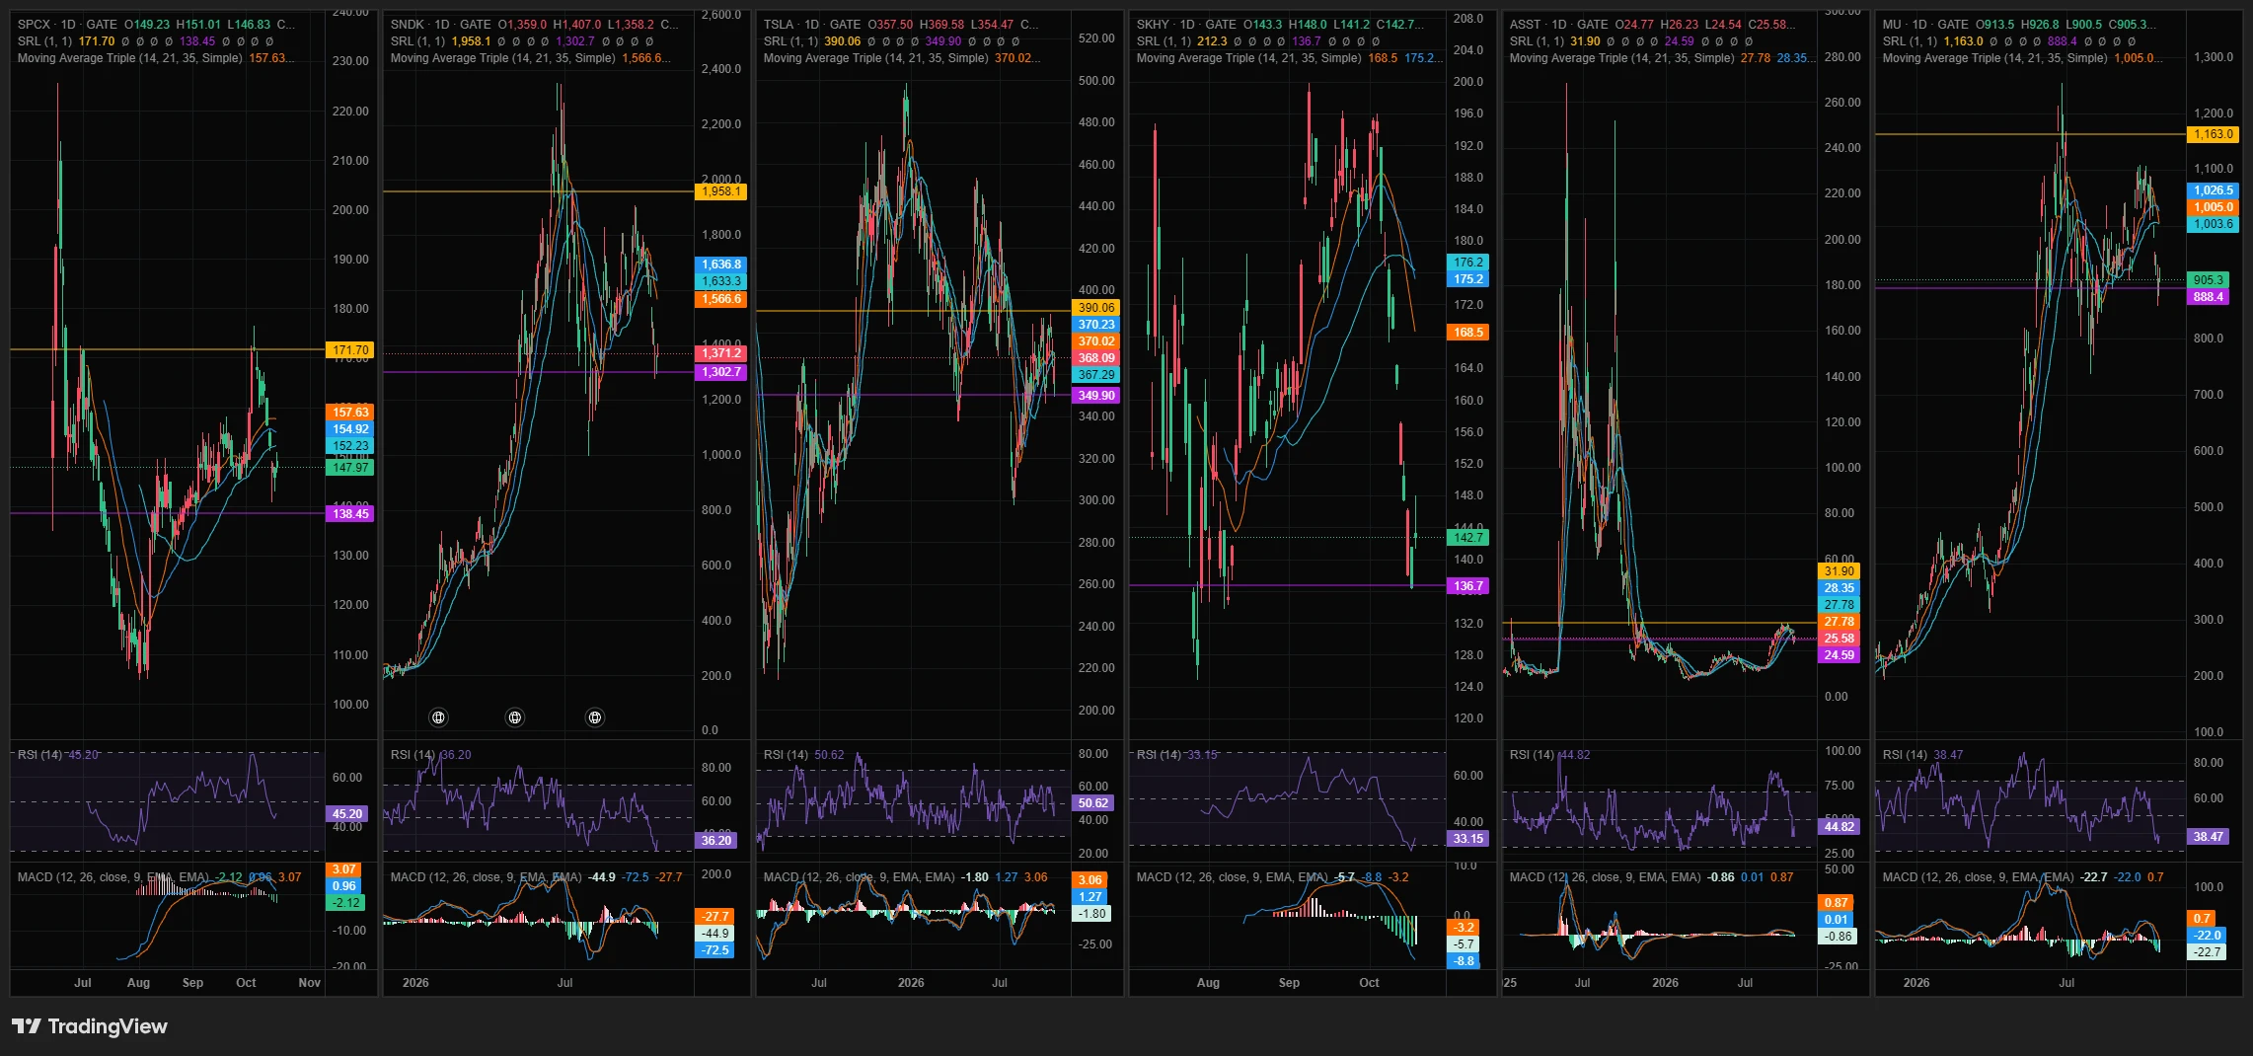
Task: Click the RSI 33.15 value label in SKHY
Action: (1467, 839)
